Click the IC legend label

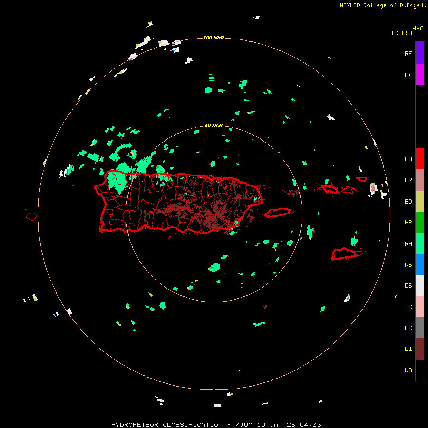tap(408, 307)
